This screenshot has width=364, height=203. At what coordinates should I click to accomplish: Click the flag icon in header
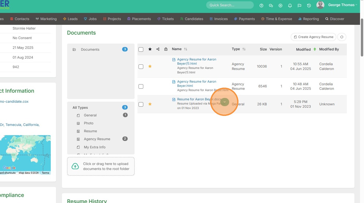pyautogui.click(x=300, y=5)
